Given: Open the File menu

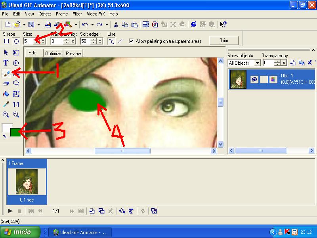Looking at the screenshot, I should (5, 14).
